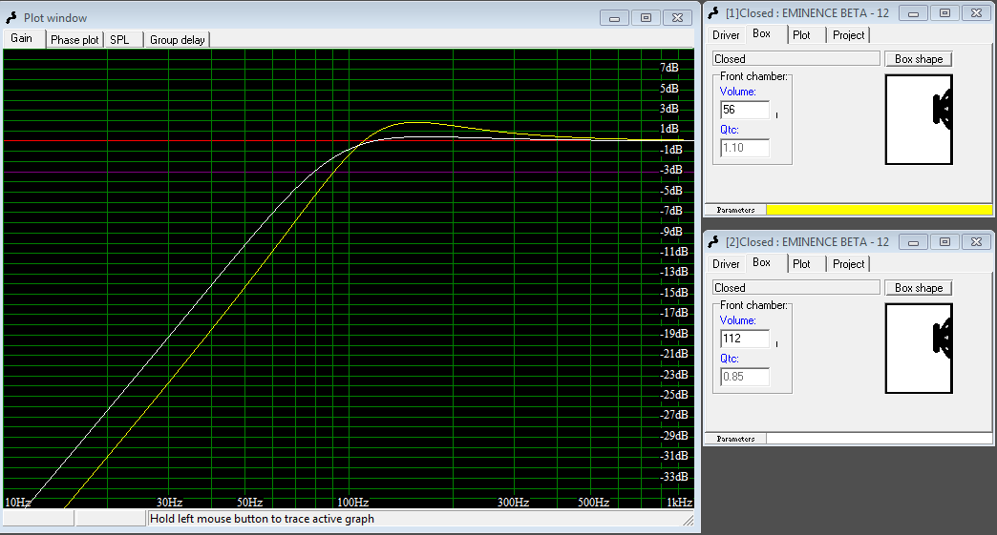
Task: Click the Closed box type field in project [2]
Action: pos(796,288)
